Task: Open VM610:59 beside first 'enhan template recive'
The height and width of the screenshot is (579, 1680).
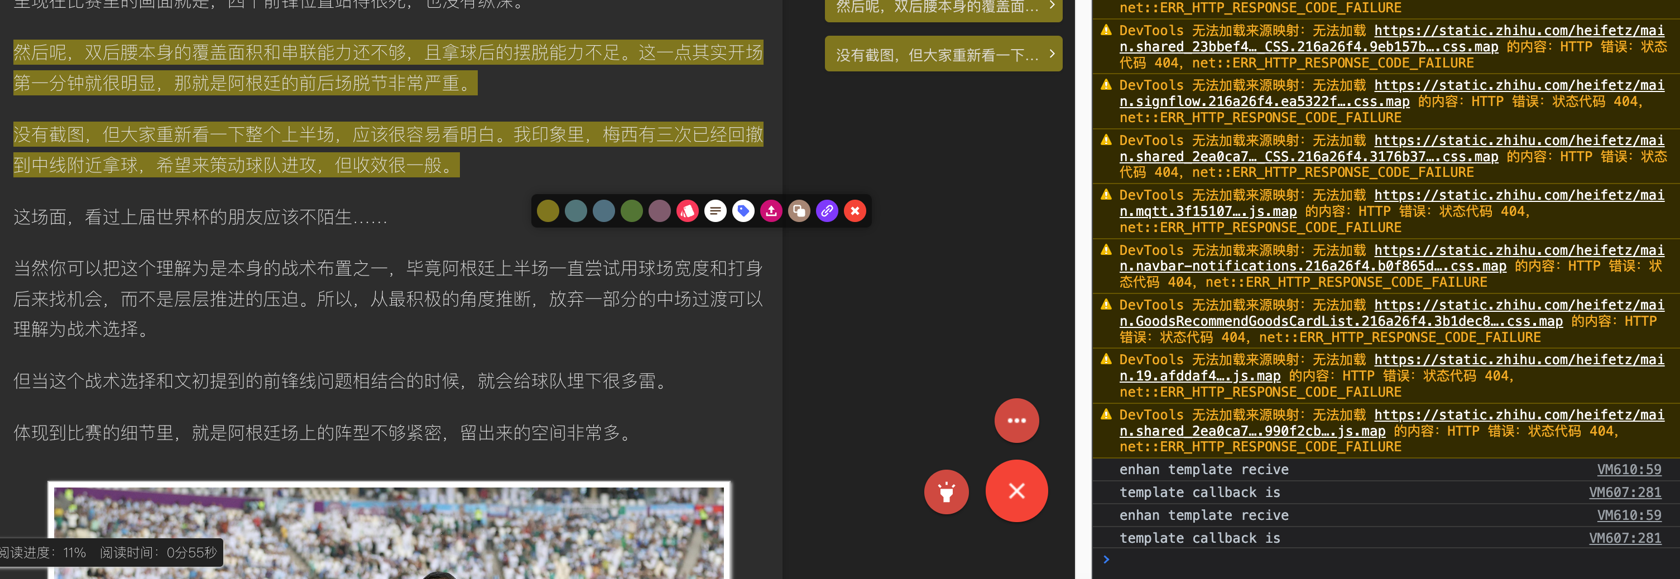Action: click(1629, 470)
